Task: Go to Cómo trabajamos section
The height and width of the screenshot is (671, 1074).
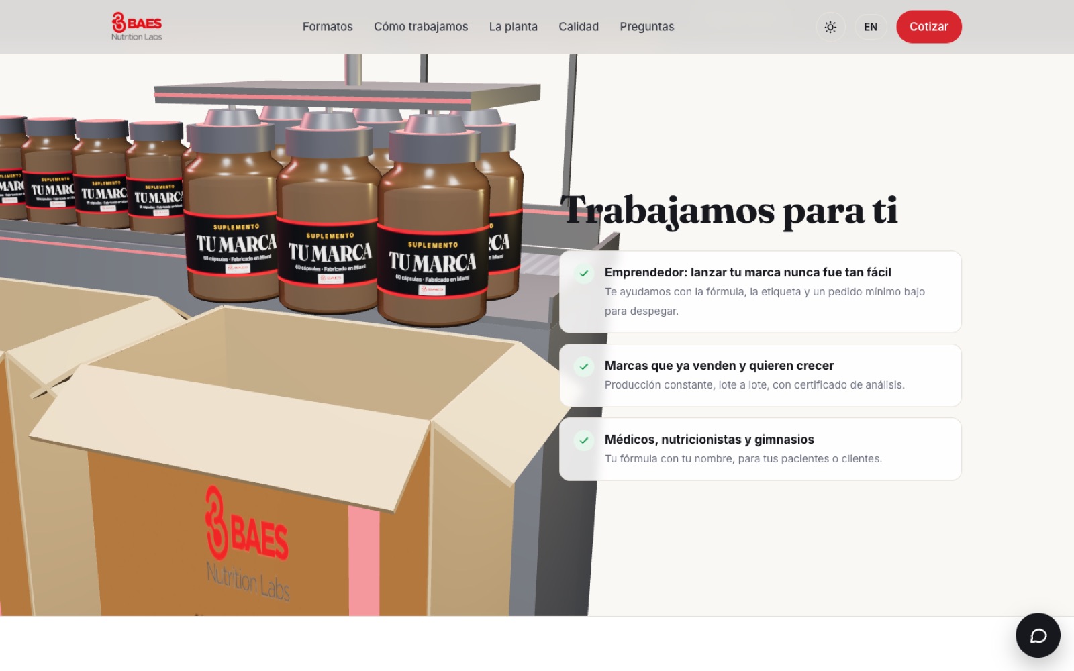Action: coord(421,27)
